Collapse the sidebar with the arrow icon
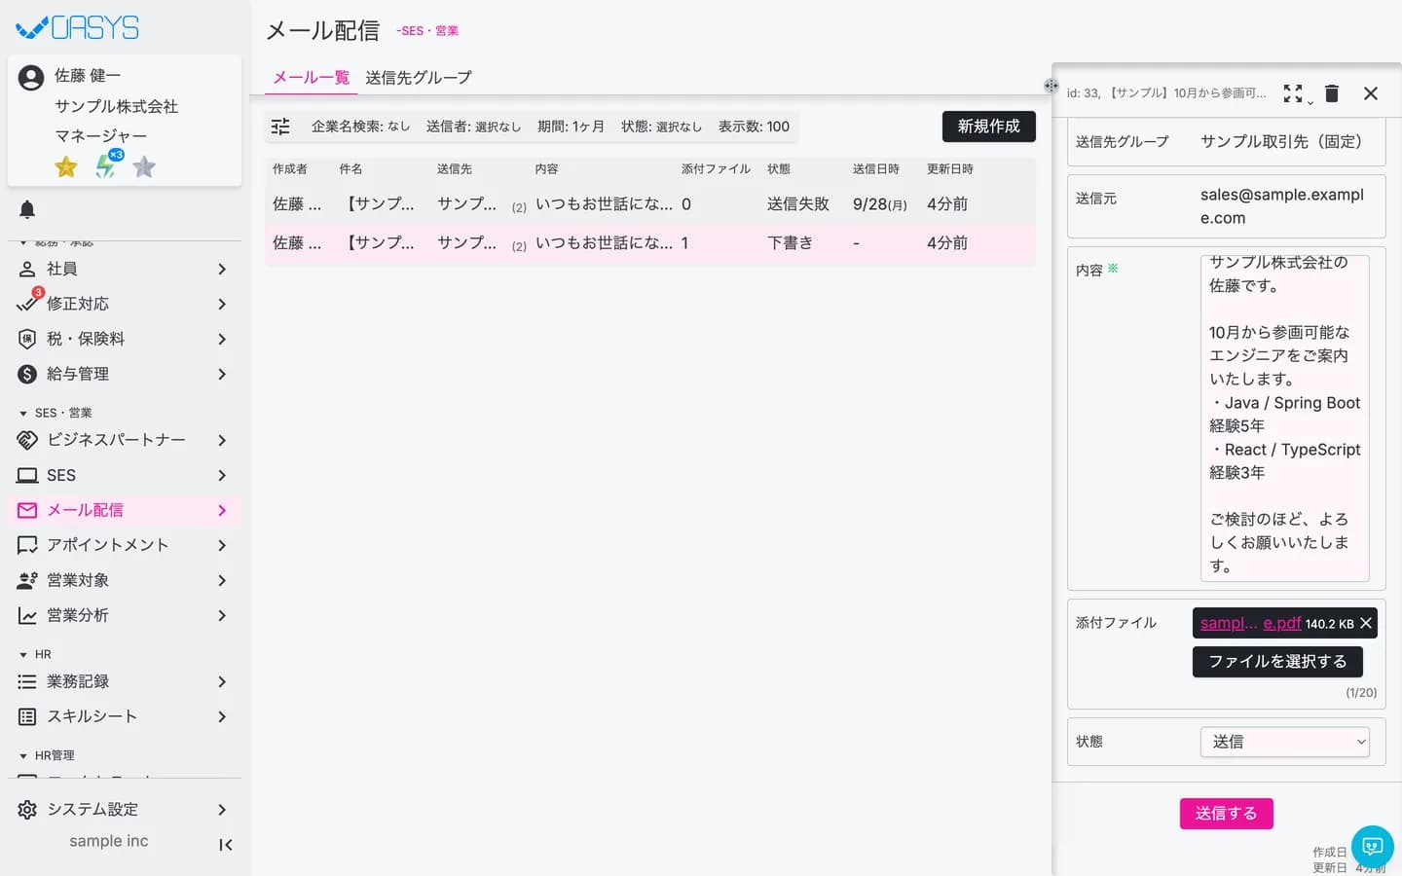 pos(226,845)
